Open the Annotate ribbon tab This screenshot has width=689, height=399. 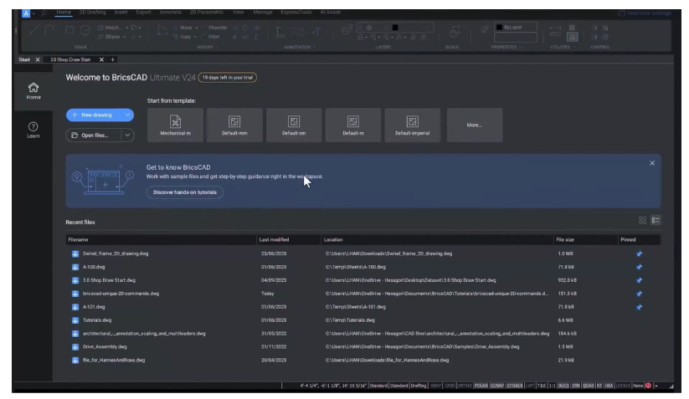pyautogui.click(x=171, y=13)
